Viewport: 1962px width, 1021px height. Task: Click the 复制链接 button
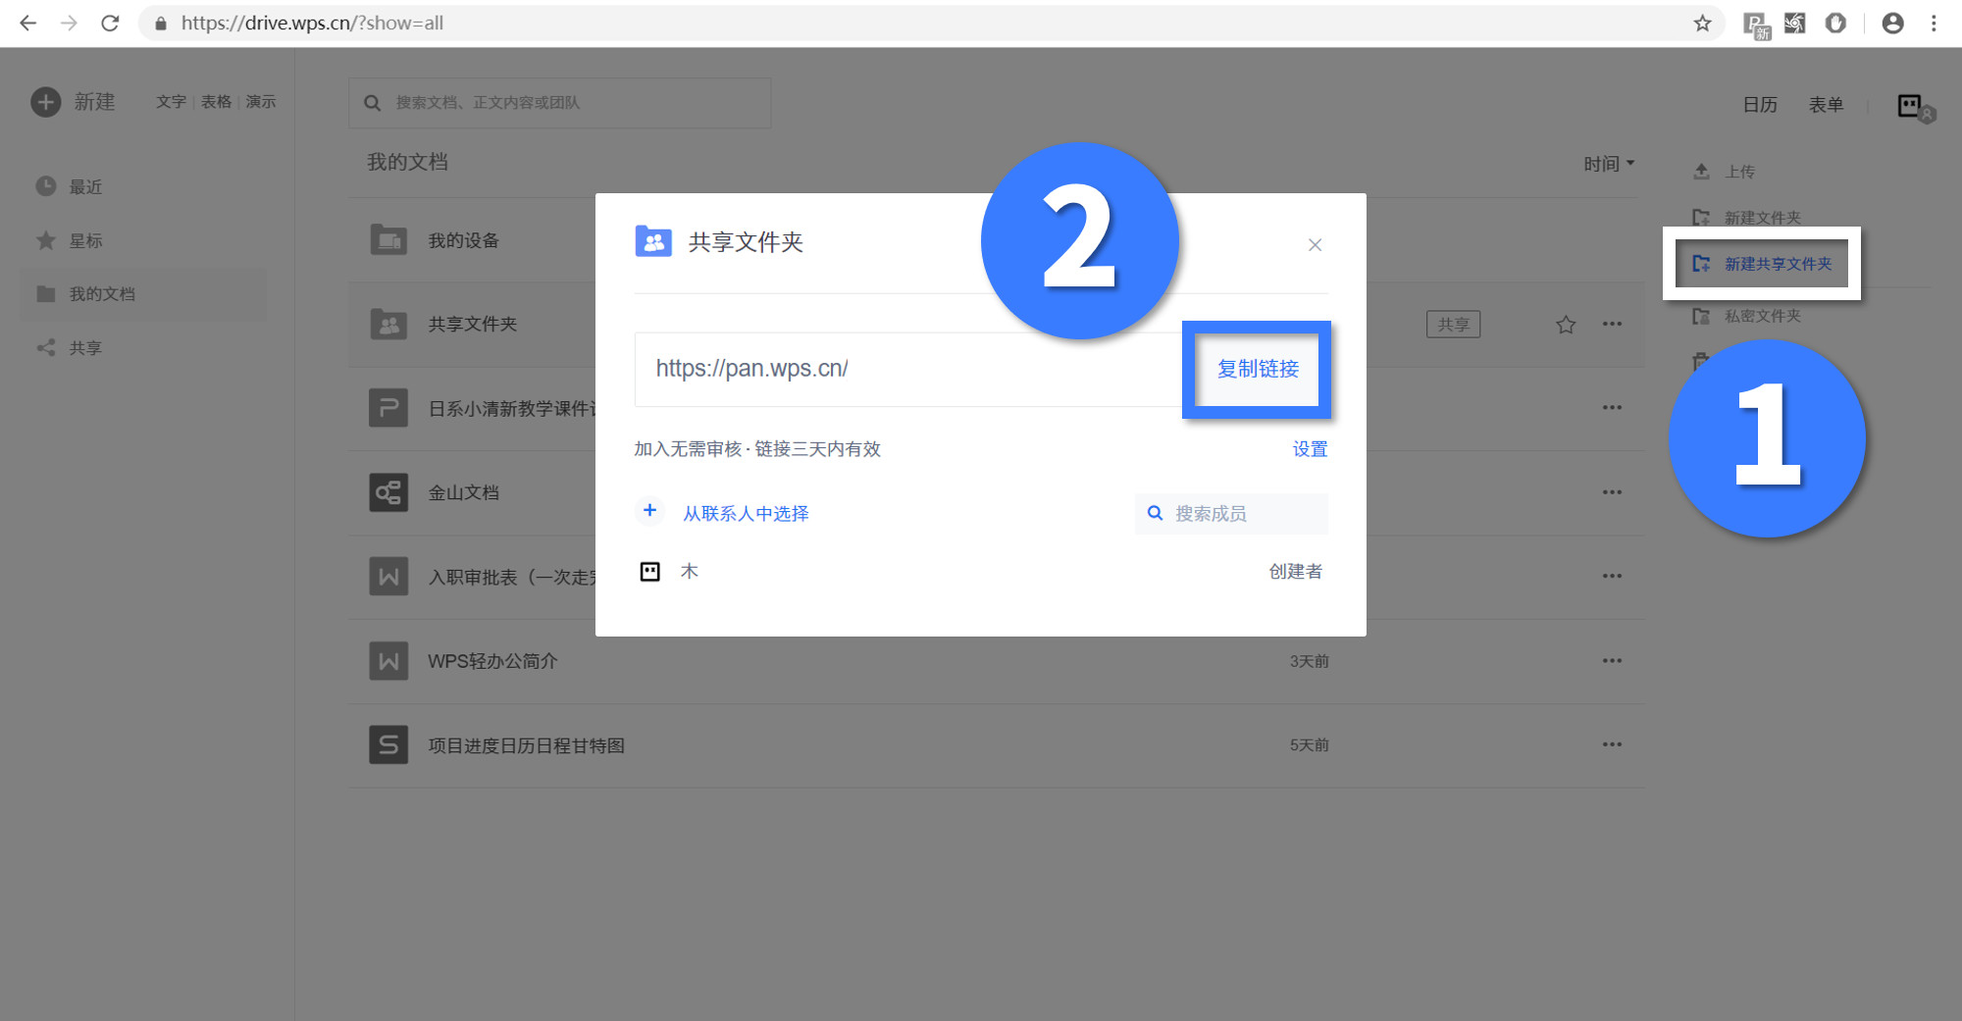(1257, 370)
